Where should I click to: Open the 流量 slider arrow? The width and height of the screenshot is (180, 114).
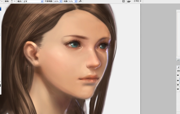point(76,1)
